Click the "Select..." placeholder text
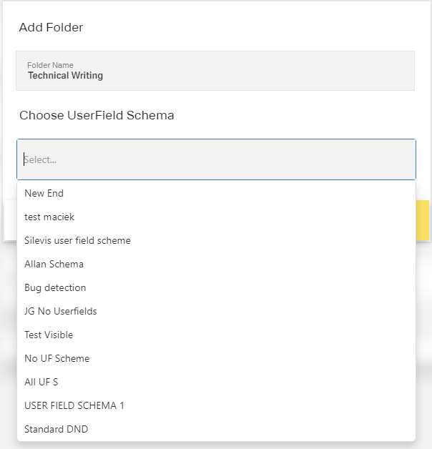This screenshot has width=432, height=449. pos(41,159)
